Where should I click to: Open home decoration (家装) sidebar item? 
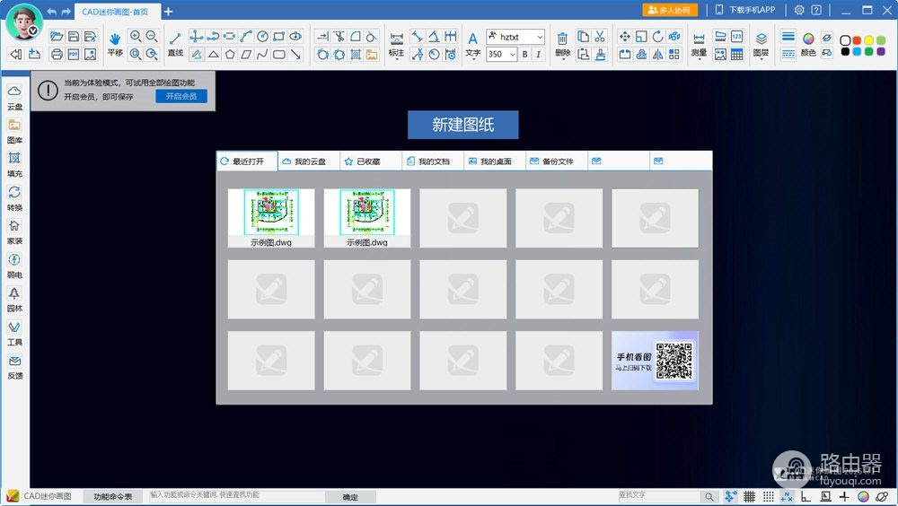[x=14, y=231]
